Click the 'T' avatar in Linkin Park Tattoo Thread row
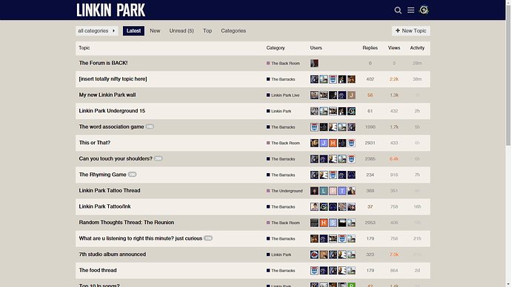511x287 pixels. pos(342,191)
